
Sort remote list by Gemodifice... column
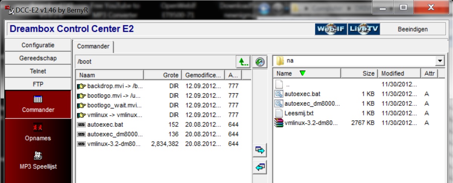pyautogui.click(x=203, y=75)
